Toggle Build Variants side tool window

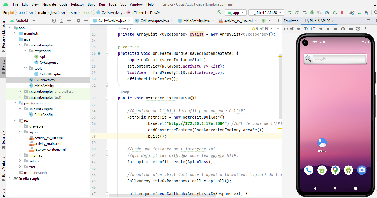pyautogui.click(x=3, y=169)
